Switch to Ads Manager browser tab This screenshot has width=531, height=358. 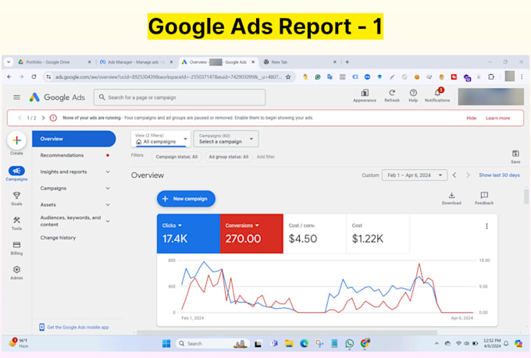tap(135, 62)
